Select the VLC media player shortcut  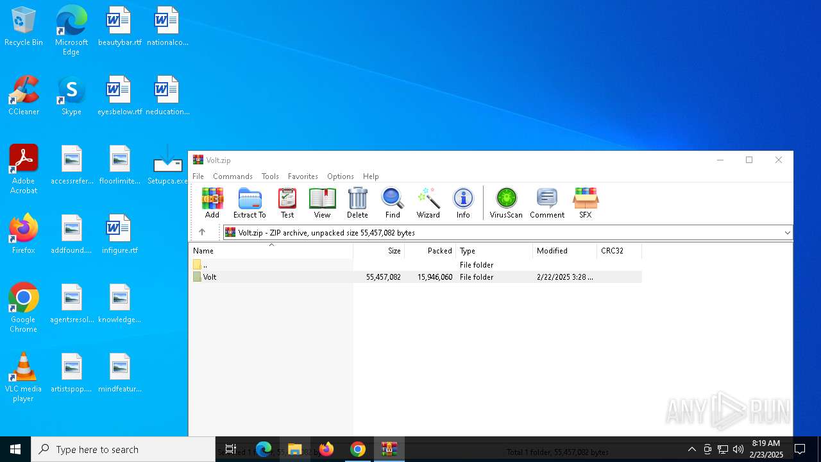[24, 377]
